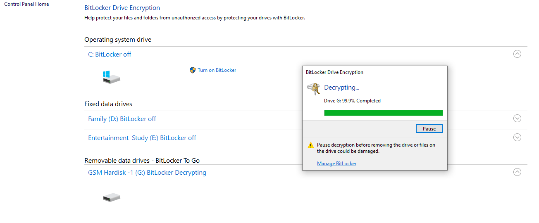The image size is (539, 223).
Task: Open Family (D:) BitLocker off entry
Action: pos(122,119)
